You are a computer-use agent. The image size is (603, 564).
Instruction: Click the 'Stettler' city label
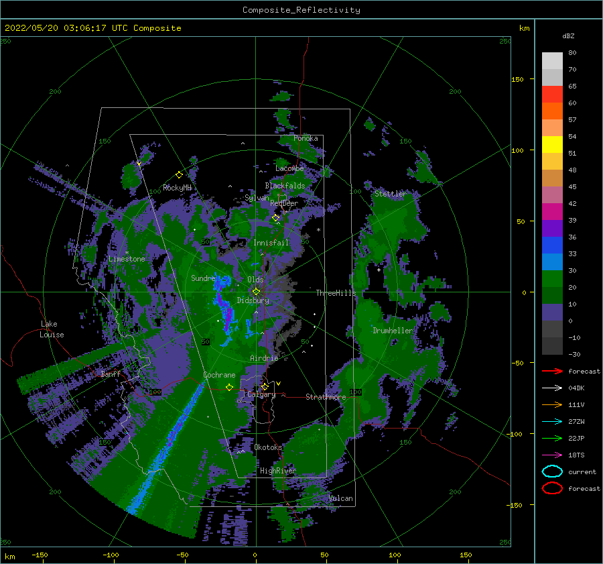click(x=391, y=194)
